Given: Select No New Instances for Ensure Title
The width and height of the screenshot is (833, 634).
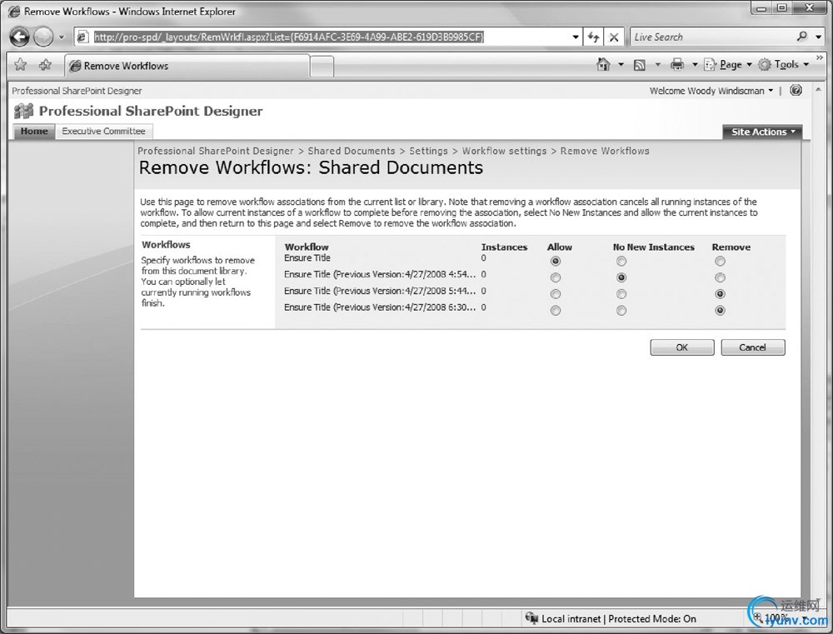Looking at the screenshot, I should tap(621, 261).
